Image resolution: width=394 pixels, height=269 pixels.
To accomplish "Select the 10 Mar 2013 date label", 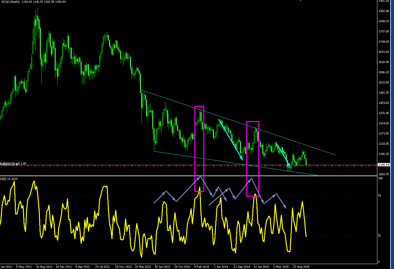I will 143,266.
